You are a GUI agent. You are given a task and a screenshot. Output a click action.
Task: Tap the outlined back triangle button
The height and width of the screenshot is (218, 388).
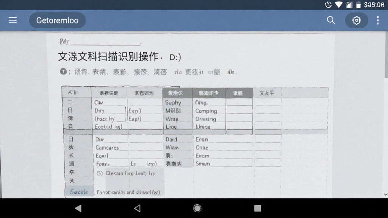click(138, 209)
